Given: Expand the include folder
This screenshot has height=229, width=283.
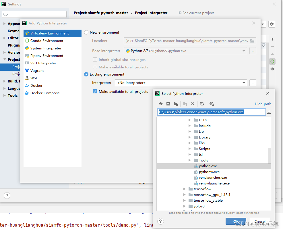Looking at the screenshot, I should pos(189,126).
